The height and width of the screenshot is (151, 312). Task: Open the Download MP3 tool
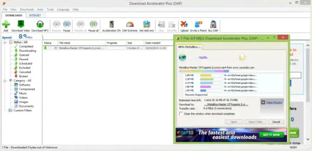40,24
